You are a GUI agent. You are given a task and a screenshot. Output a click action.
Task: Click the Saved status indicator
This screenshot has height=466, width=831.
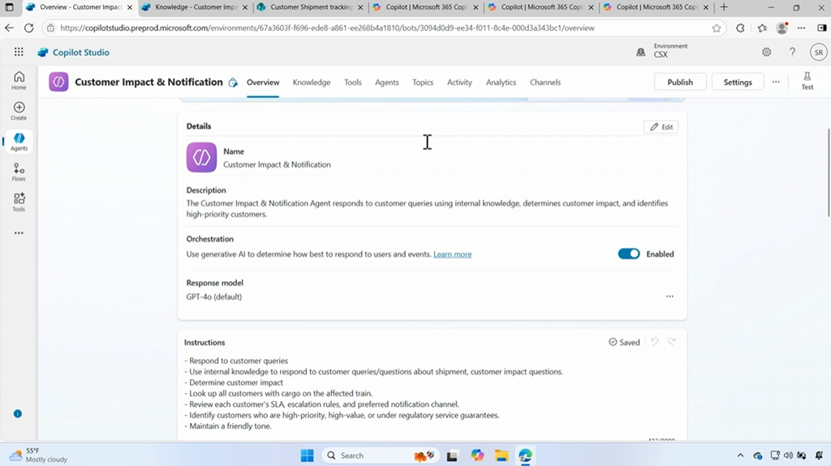[624, 342]
